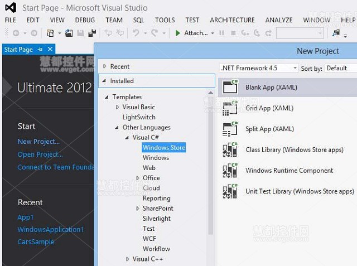Click the Save toolbar icon
Screen dimensions: 357x266
(x=80, y=33)
